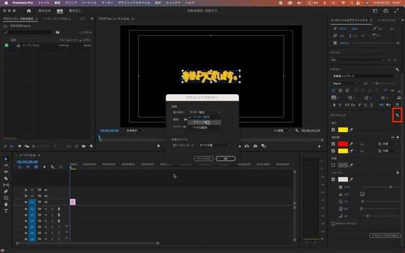405x253 pixels.
Task: Select the Slip tool
Action: coord(6,185)
